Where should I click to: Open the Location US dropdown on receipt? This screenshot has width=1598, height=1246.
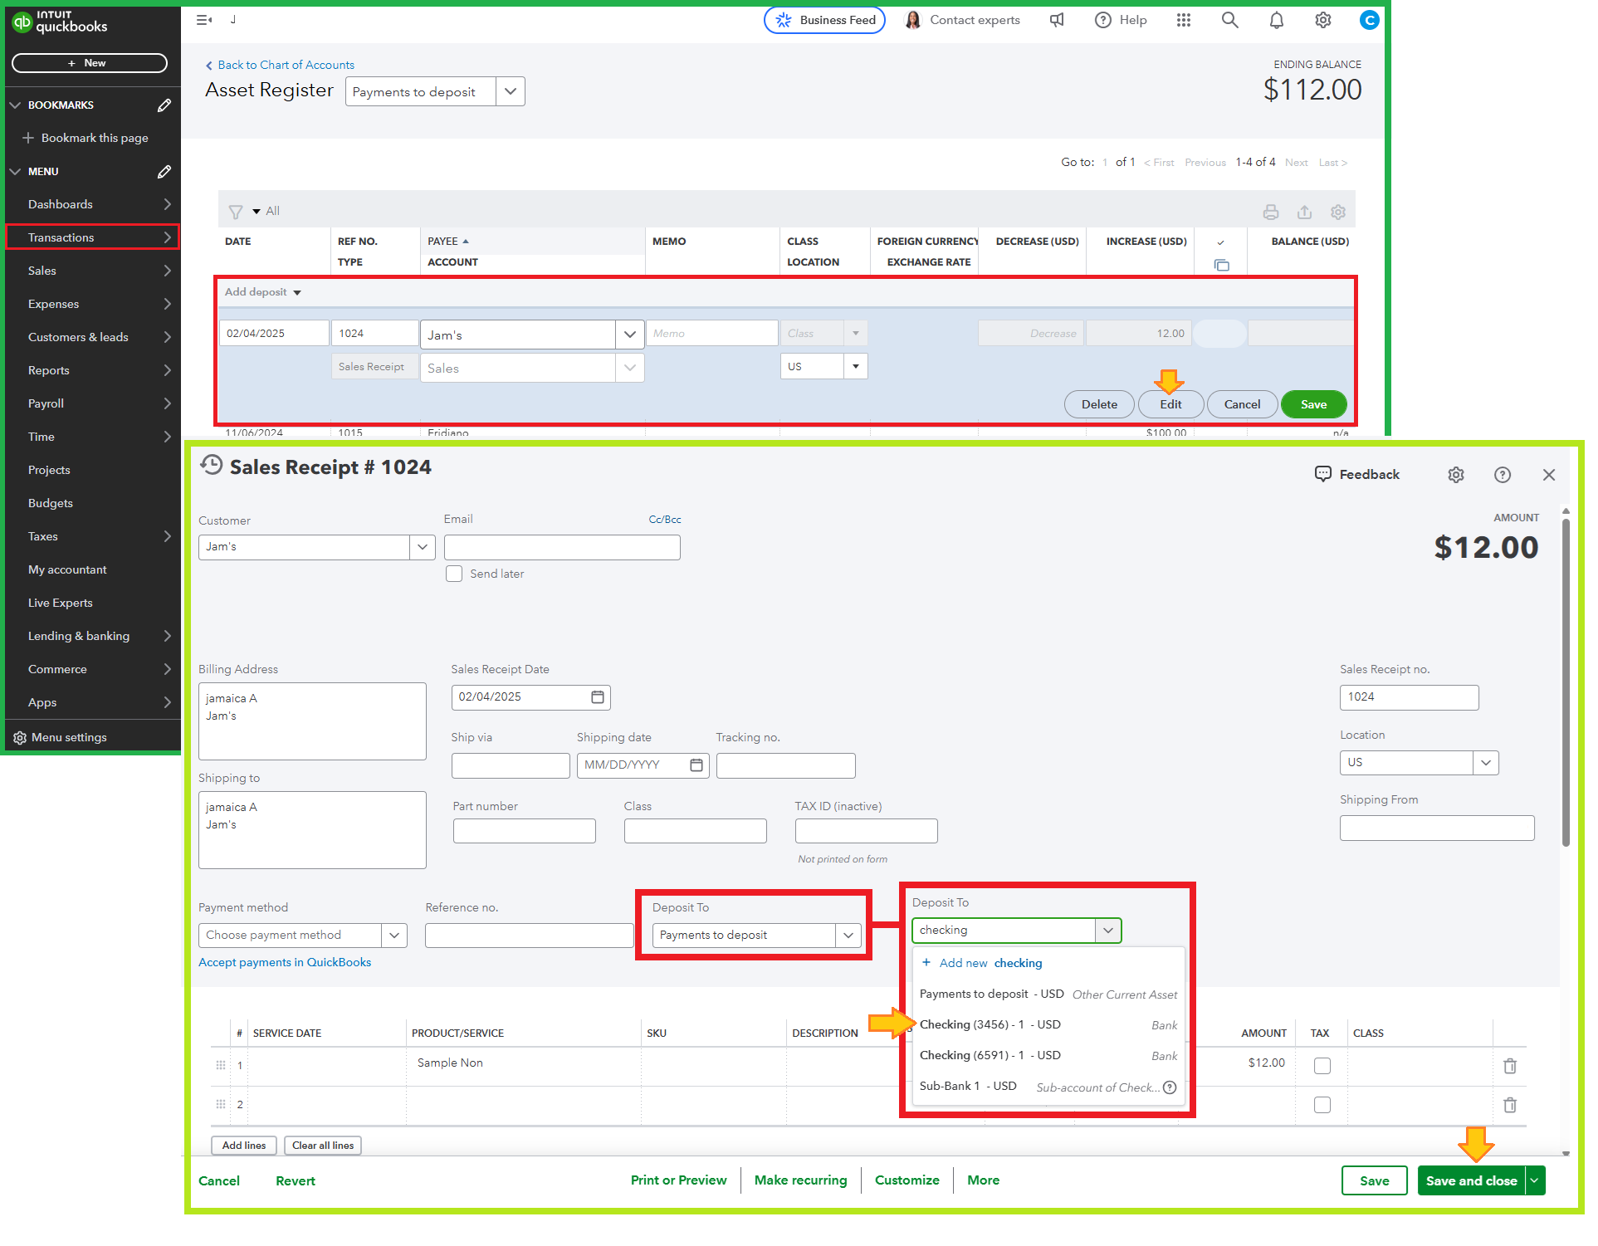coord(1486,763)
